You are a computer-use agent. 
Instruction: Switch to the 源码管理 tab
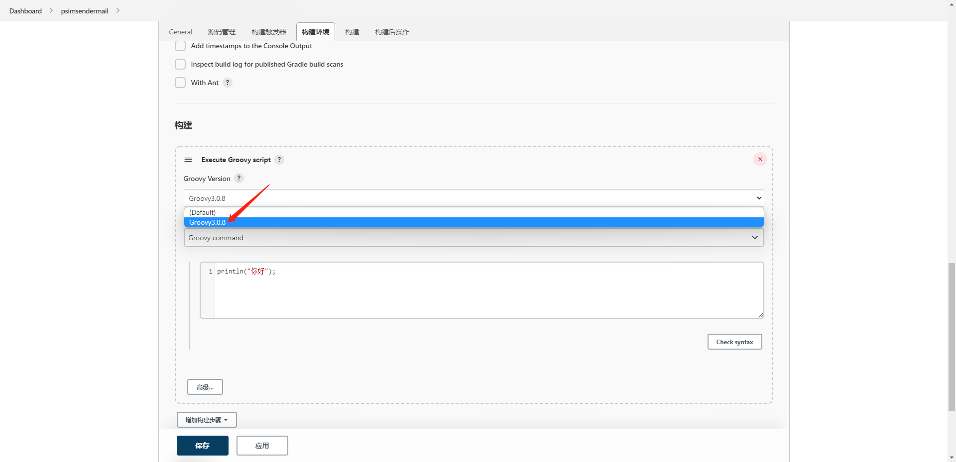click(222, 32)
